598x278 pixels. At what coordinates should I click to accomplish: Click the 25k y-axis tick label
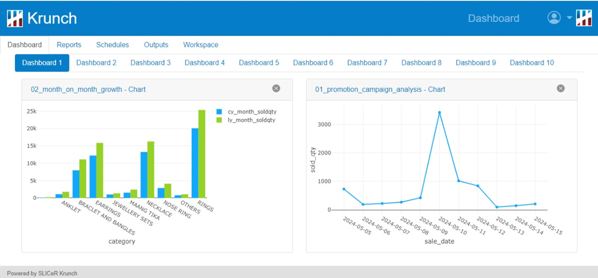(x=32, y=112)
